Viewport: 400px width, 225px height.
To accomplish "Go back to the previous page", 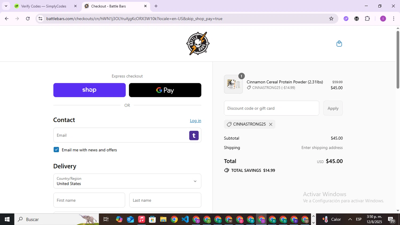I will tap(7, 19).
